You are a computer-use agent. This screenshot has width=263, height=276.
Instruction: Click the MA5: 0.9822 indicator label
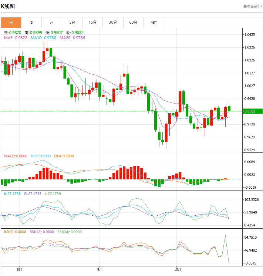16,38
